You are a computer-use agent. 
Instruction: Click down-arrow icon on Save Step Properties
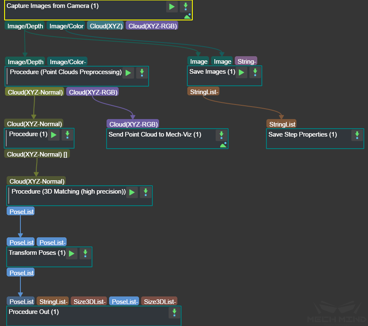[x=357, y=135]
